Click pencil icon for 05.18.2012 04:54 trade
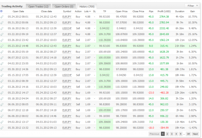 (x=2, y=99)
